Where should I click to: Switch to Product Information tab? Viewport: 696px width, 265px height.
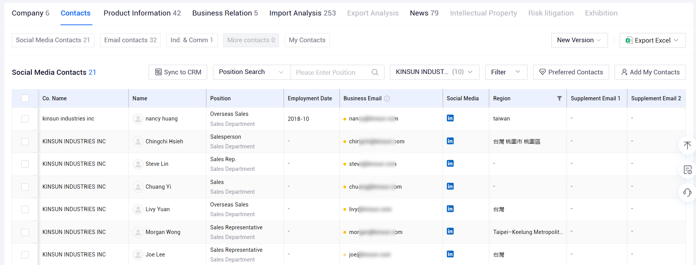142,13
